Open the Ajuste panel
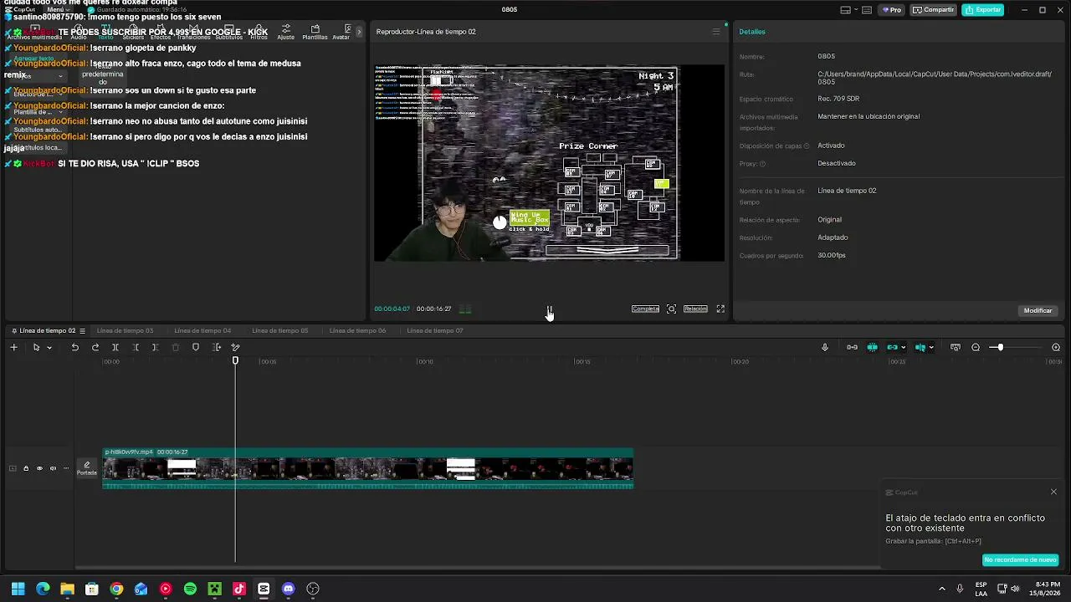This screenshot has height=602, width=1071. point(285,33)
